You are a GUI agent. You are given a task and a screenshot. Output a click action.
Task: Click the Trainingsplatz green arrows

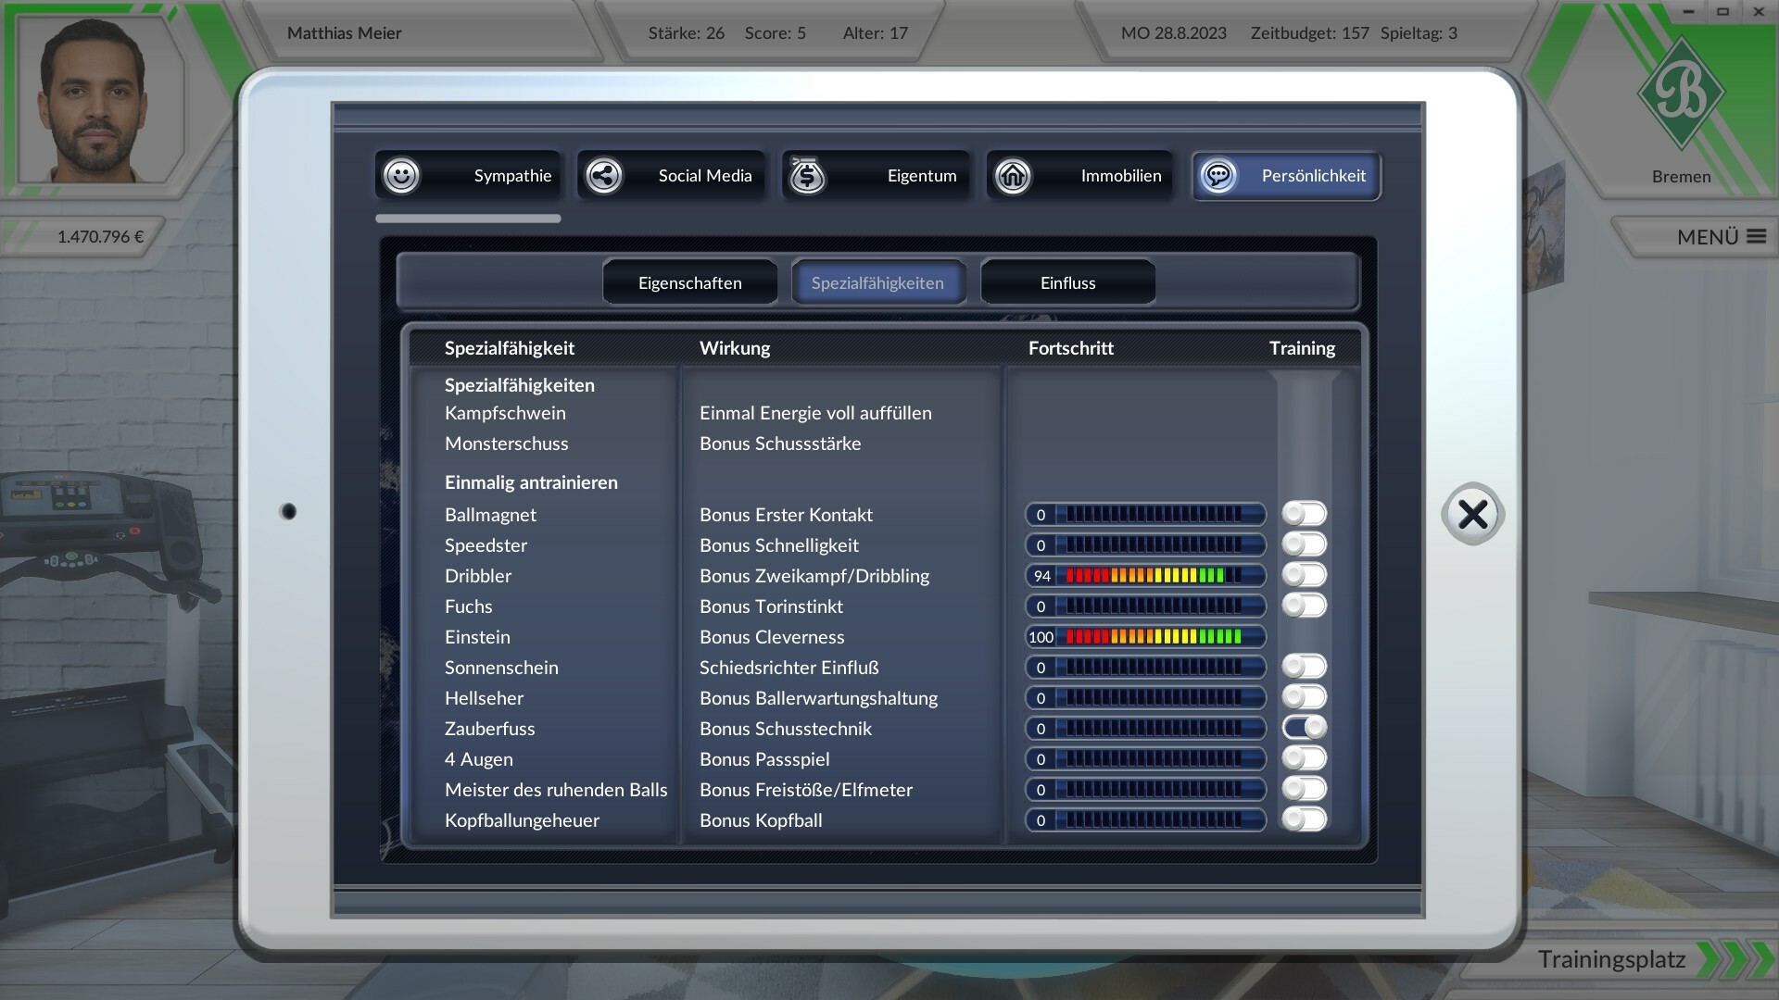click(x=1735, y=959)
